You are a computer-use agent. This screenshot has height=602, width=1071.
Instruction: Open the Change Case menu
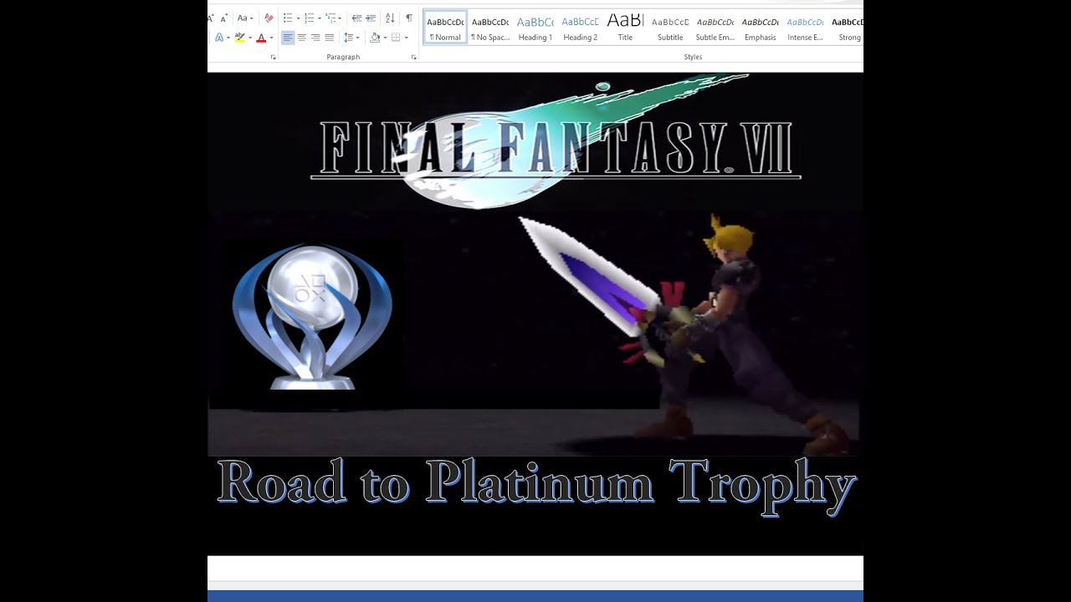pos(245,18)
